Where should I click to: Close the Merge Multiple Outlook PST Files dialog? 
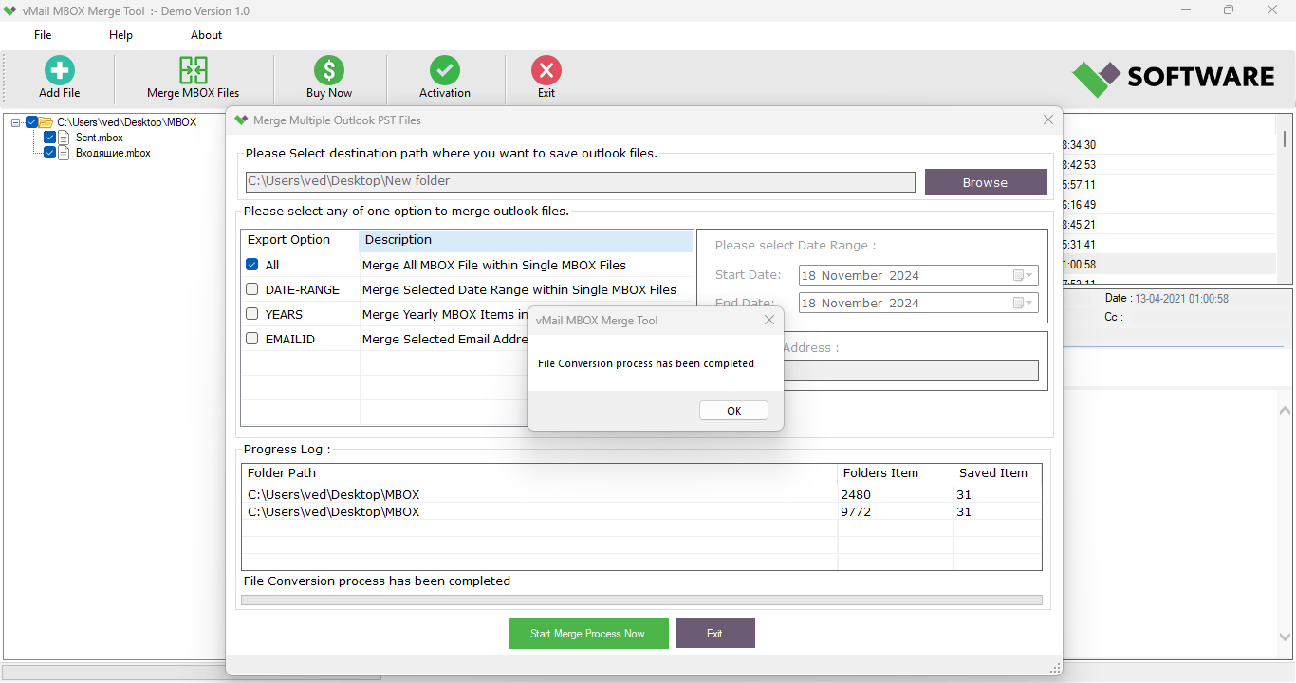pyautogui.click(x=1048, y=120)
